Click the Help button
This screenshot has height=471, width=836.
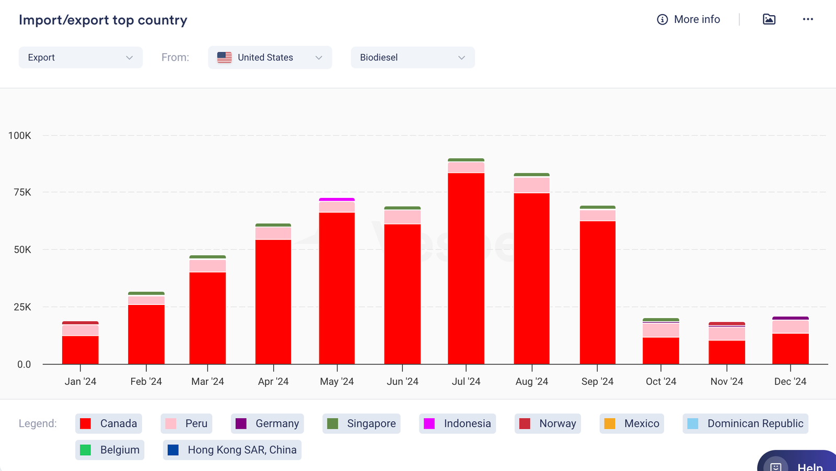(809, 465)
